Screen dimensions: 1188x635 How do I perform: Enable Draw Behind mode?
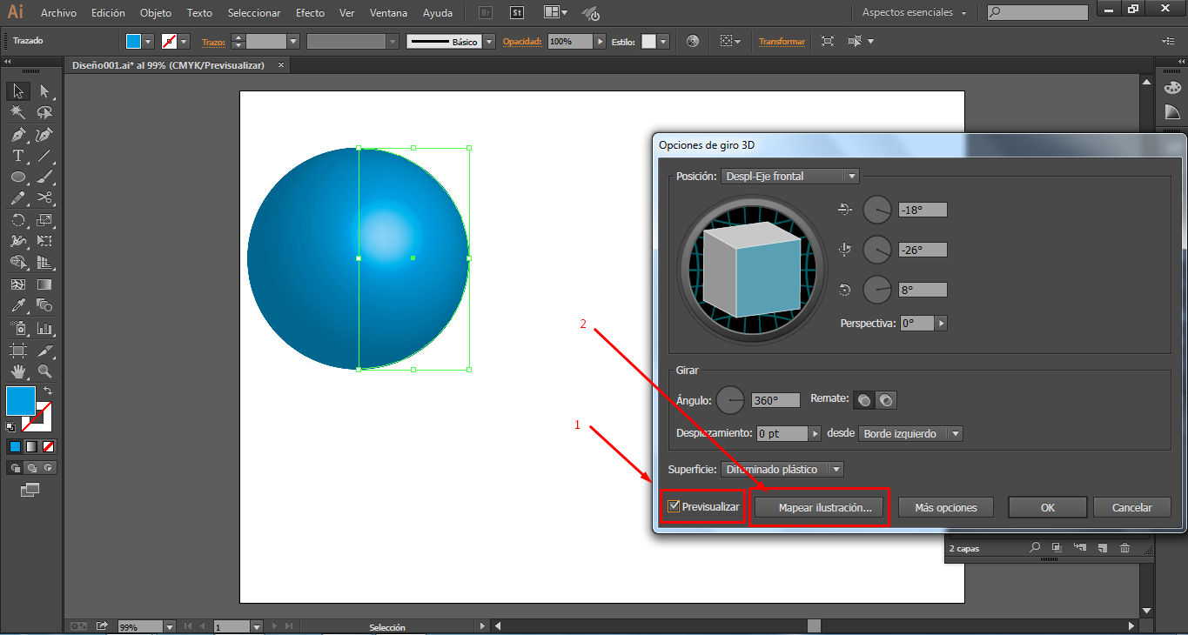[x=31, y=468]
